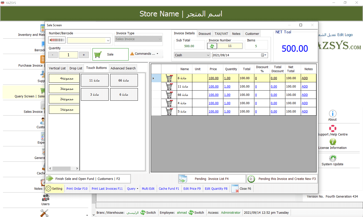The width and height of the screenshot is (363, 217).
Task: Open the System Update gear icon
Action: 332,158
